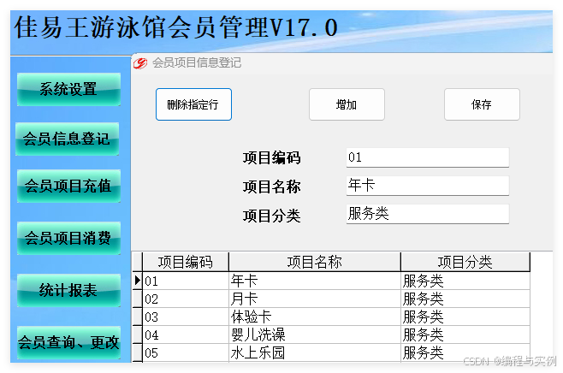Click 服务类 in the 水上乐园 row
563x373 pixels.
pos(465,352)
